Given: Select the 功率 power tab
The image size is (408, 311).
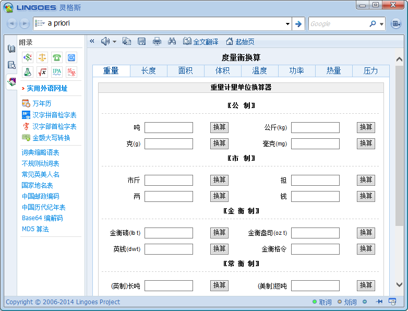Looking at the screenshot, I should pos(297,71).
